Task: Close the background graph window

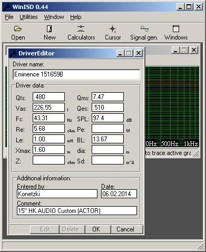Action: pyautogui.click(x=194, y=50)
